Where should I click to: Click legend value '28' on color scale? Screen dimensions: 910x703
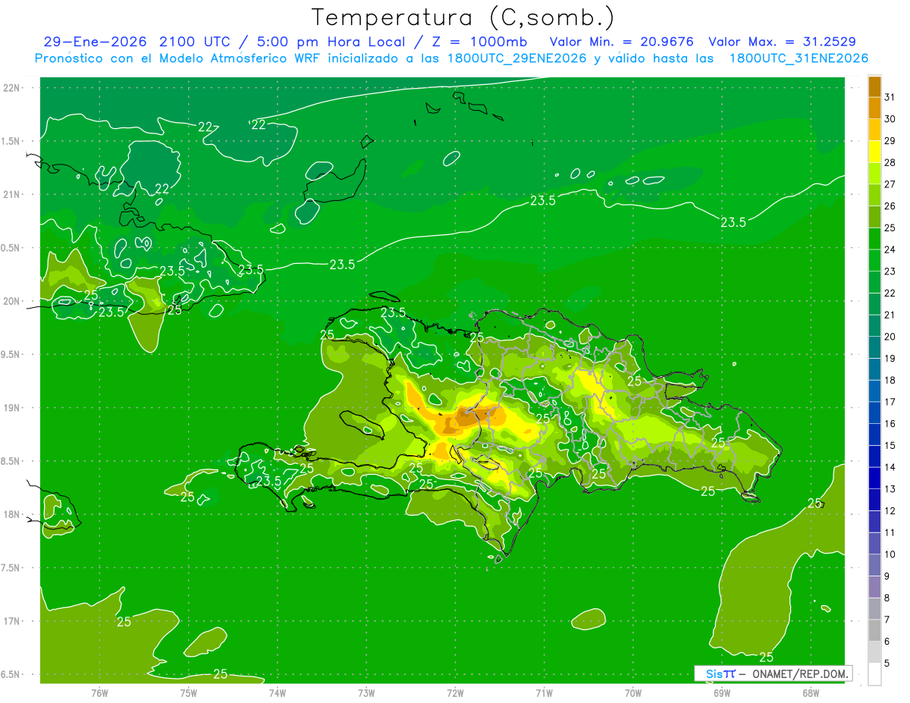click(x=890, y=162)
